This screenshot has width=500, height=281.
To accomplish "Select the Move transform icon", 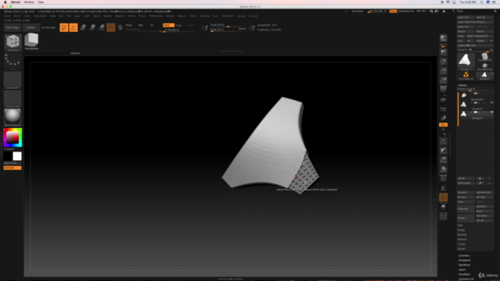I will (83, 27).
